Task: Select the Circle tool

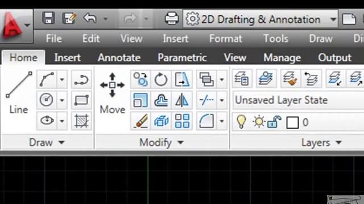Action: click(x=47, y=100)
